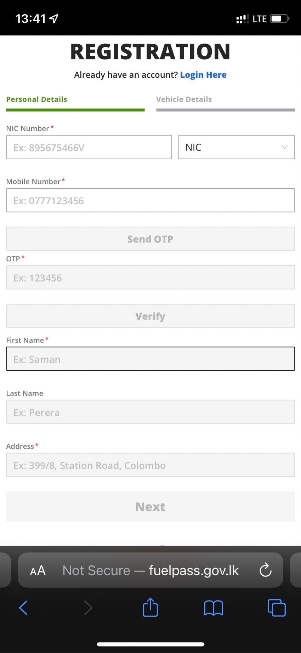Open the Safari share sheet
This screenshot has width=301, height=653.
150,608
